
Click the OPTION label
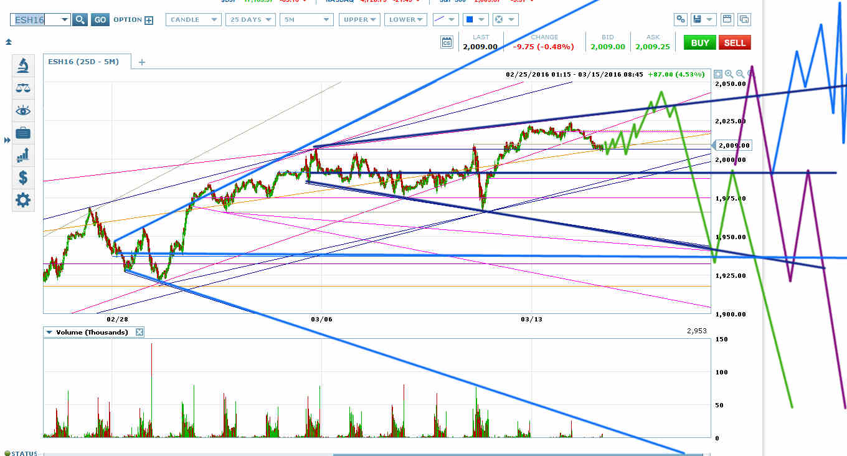(x=128, y=20)
